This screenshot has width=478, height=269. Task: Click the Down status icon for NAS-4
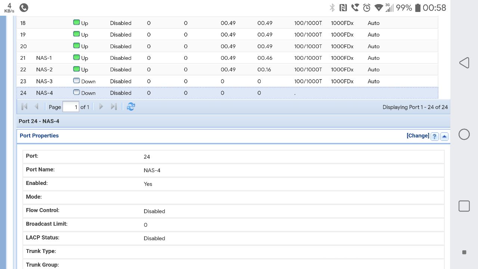[77, 92]
